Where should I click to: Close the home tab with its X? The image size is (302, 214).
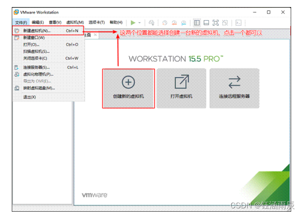95,35
